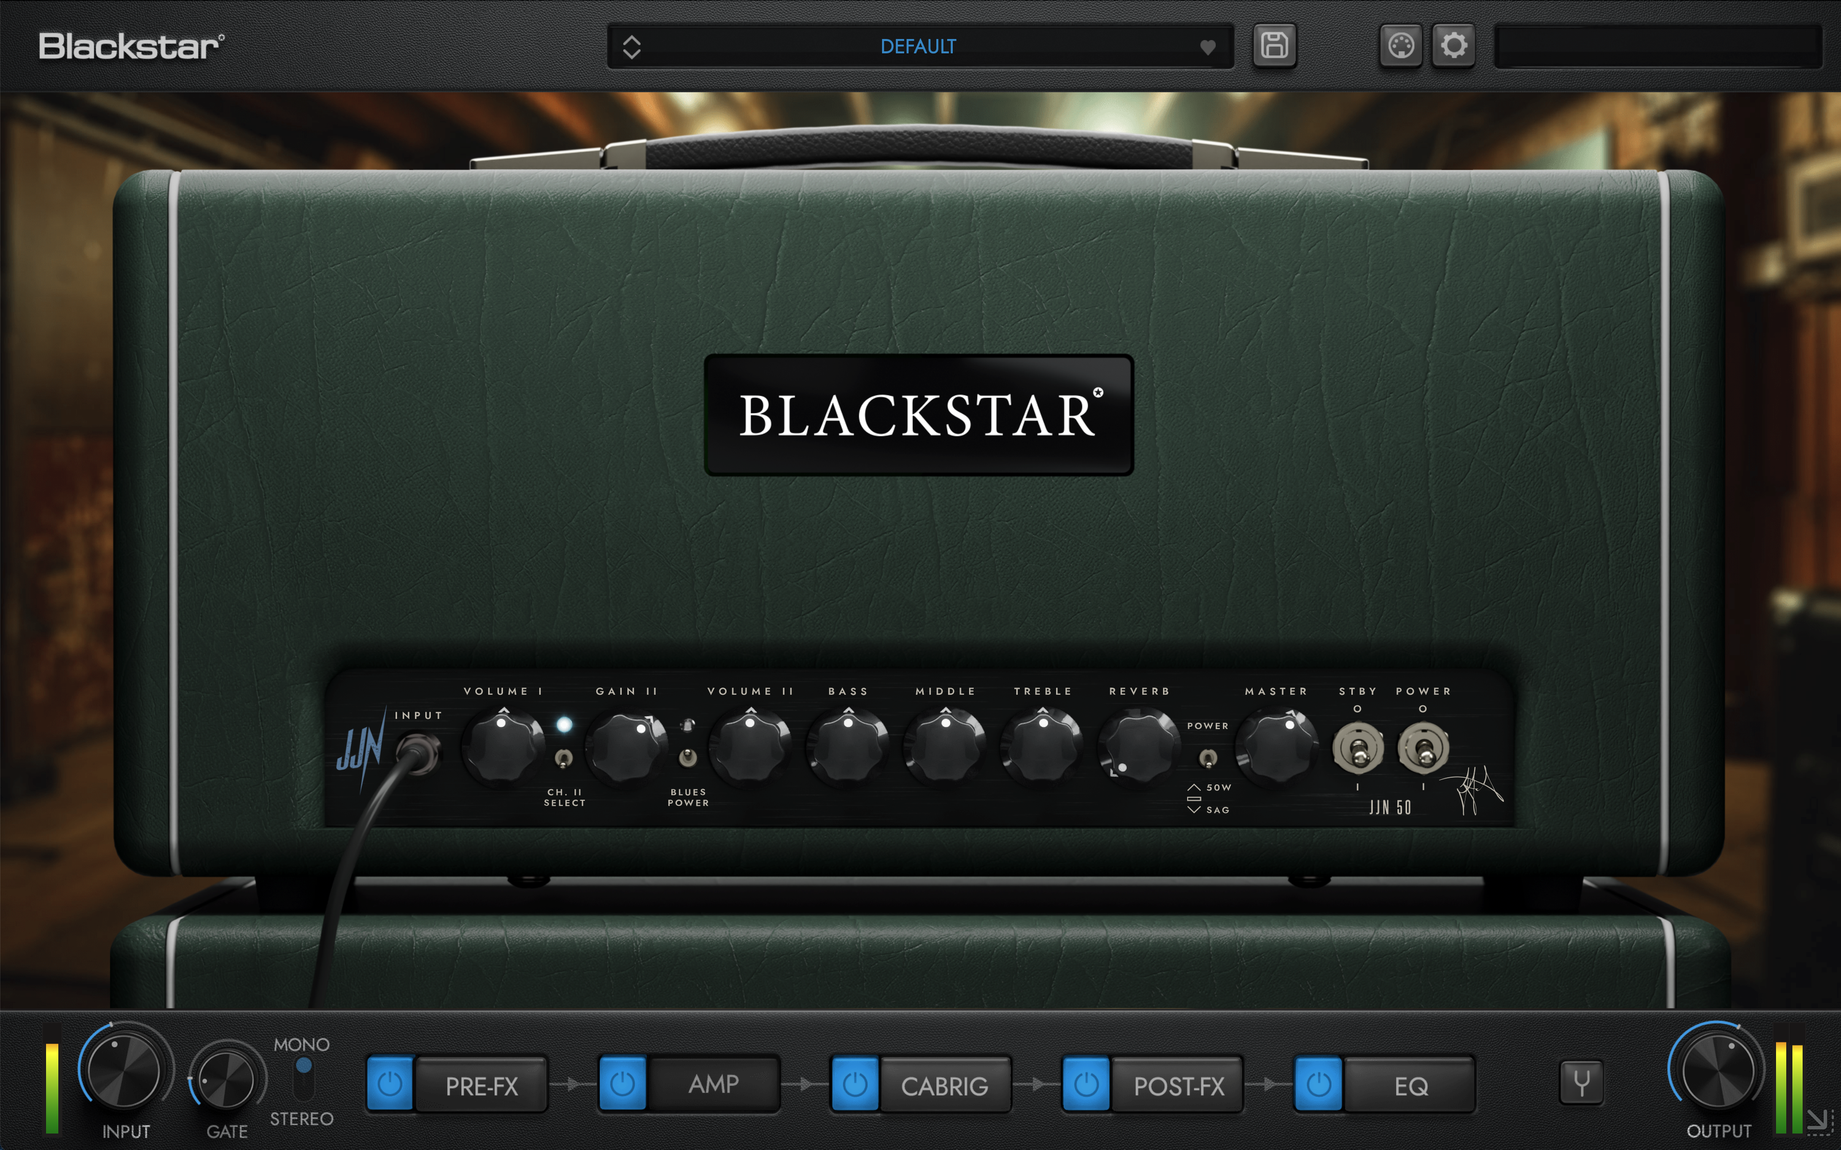The image size is (1841, 1150).
Task: Open the preset list with the chevron selector
Action: tap(631, 47)
